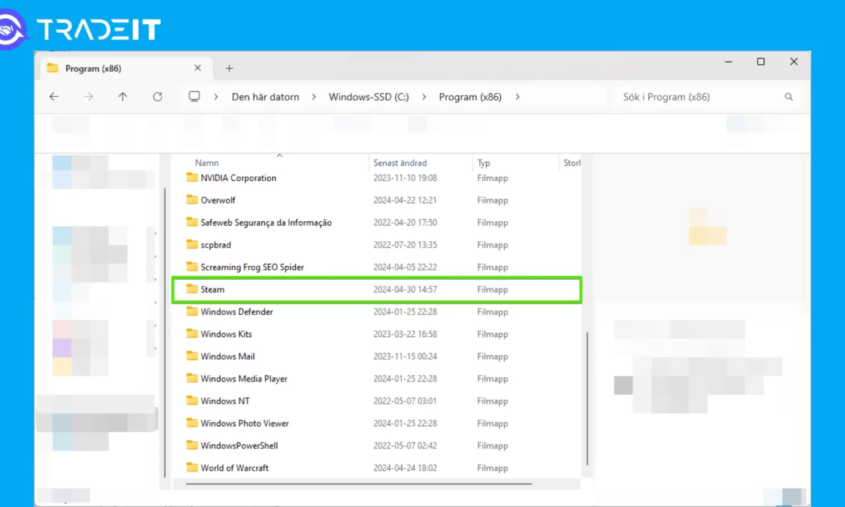845x507 pixels.
Task: Sort by the Storl column header
Action: (572, 163)
